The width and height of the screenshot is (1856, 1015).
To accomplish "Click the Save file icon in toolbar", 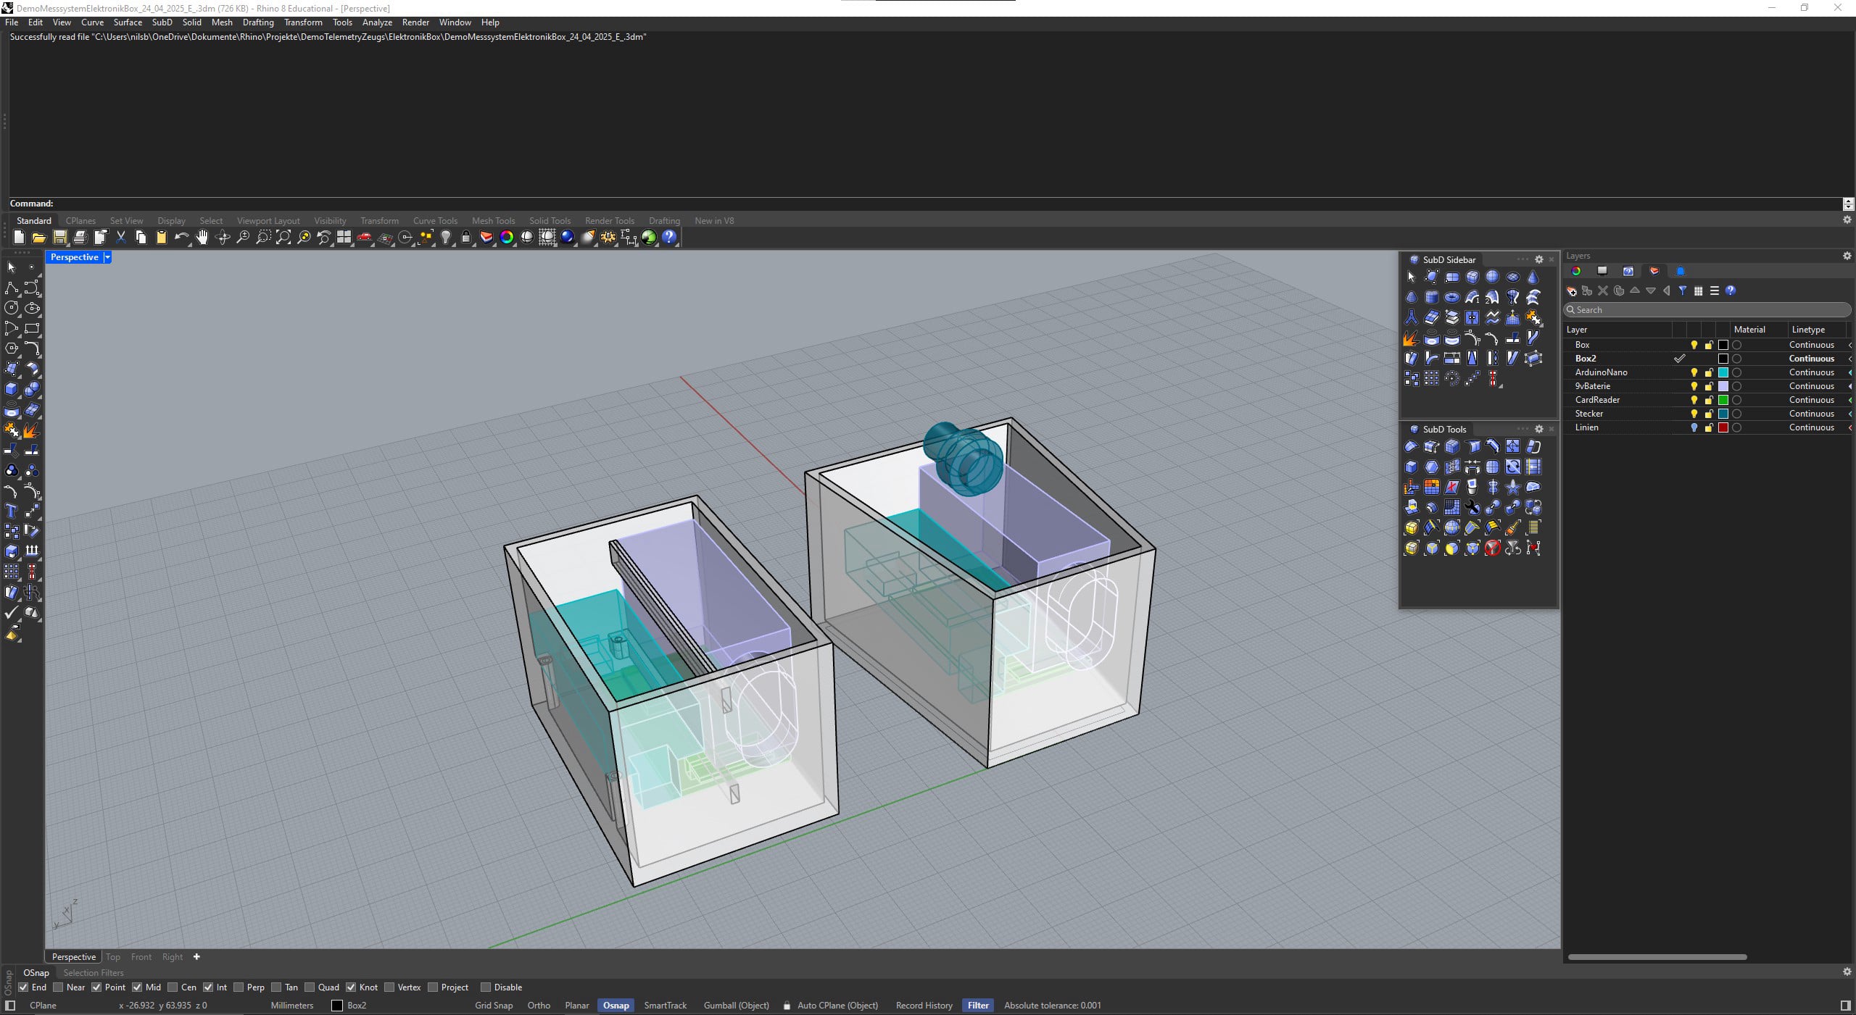I will (60, 237).
